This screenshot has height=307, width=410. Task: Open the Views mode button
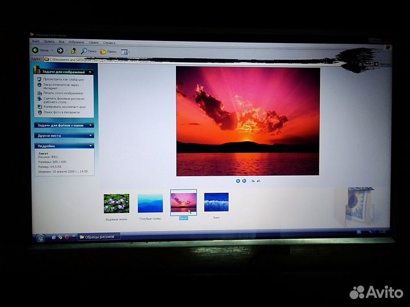(x=124, y=52)
